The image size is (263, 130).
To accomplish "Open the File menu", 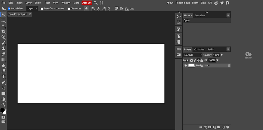I will click(x=3, y=3).
